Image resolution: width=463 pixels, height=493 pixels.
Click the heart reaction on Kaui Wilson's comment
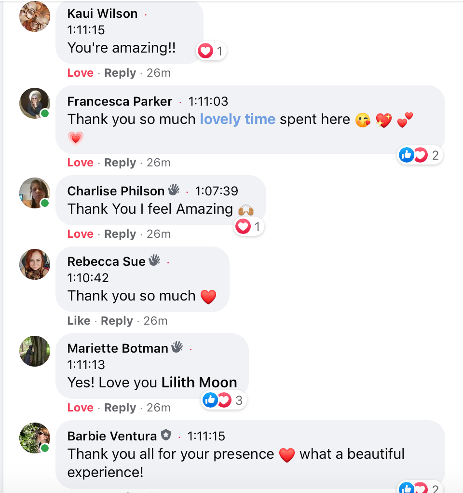pyautogui.click(x=206, y=51)
